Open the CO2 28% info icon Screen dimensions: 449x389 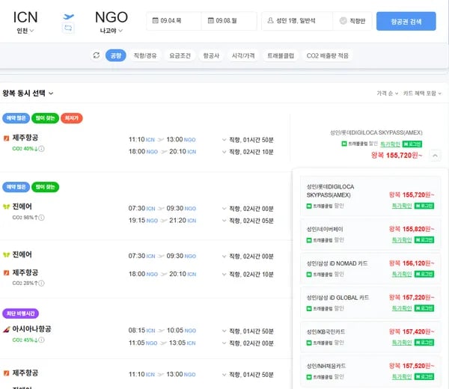(x=41, y=284)
